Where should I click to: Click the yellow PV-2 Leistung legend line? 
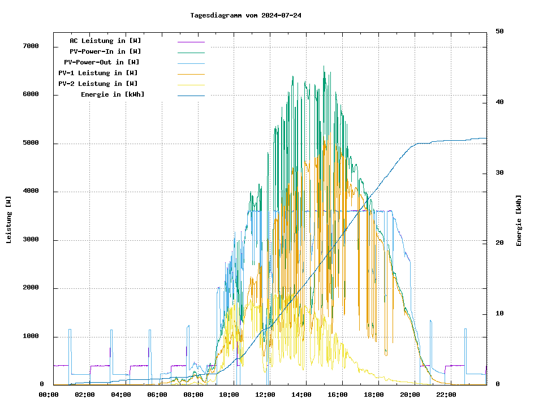tap(191, 84)
